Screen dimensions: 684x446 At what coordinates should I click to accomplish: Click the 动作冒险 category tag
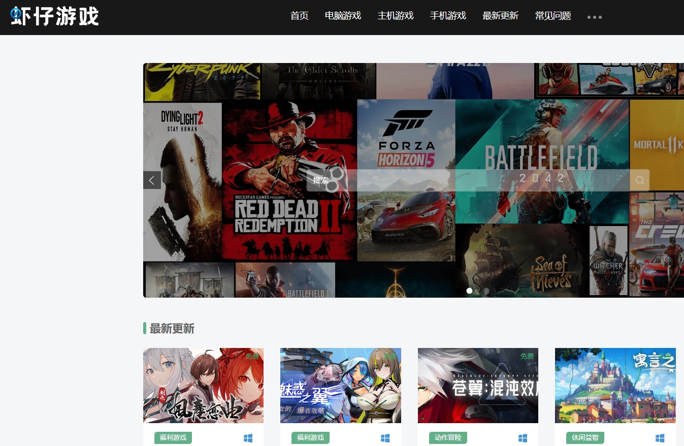click(x=447, y=437)
